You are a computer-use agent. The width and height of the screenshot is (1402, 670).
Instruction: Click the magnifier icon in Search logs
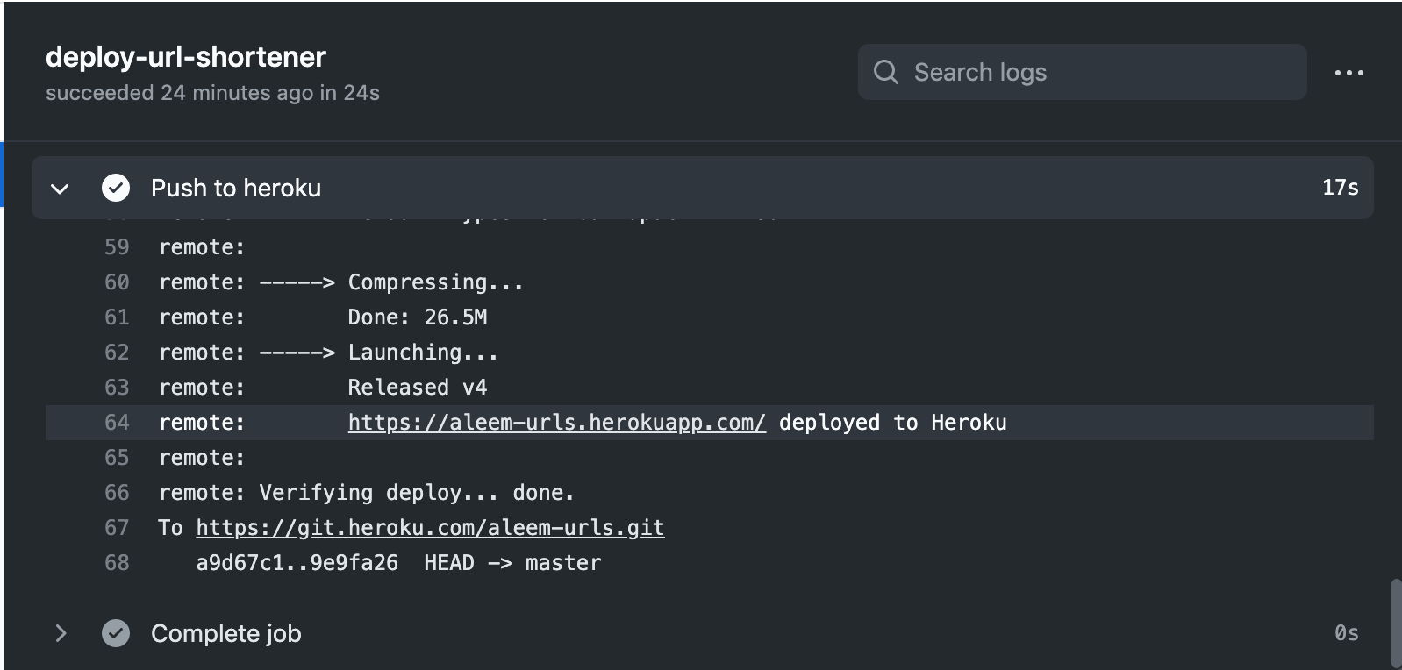[x=886, y=72]
